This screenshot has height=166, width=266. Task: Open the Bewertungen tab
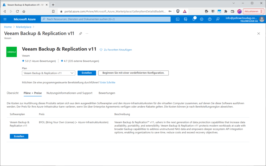pos(107,93)
